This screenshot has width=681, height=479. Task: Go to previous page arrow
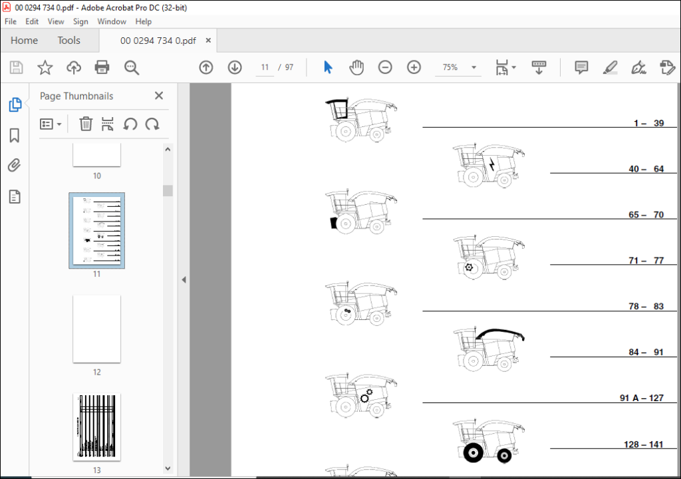(x=206, y=67)
